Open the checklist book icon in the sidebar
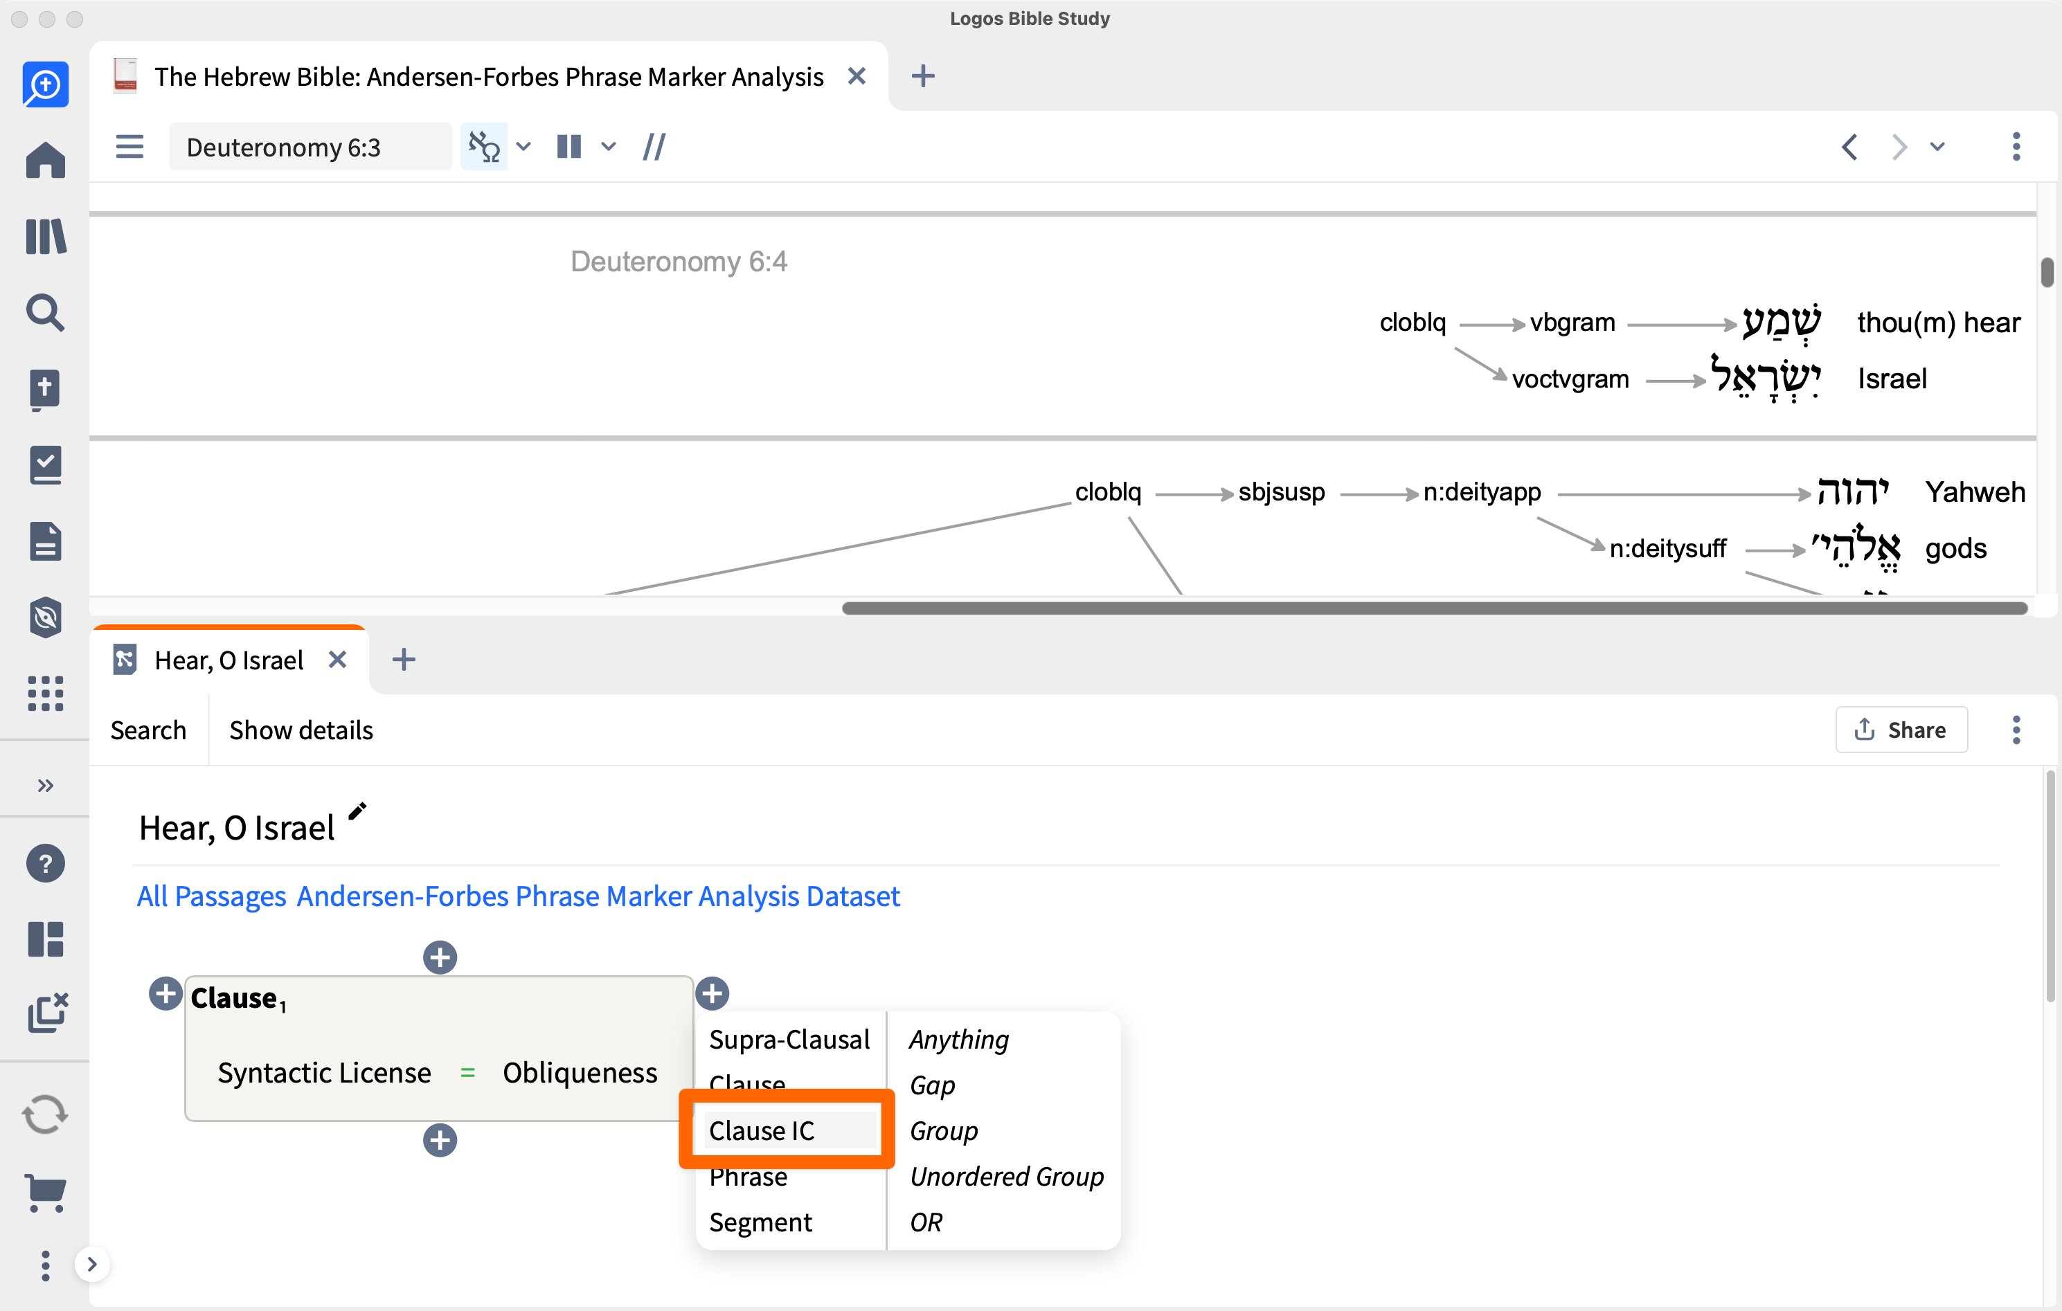The width and height of the screenshot is (2062, 1311). 46,465
